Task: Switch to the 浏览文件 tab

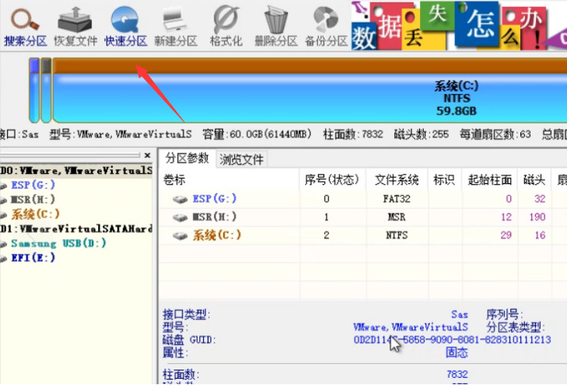Action: 242,159
